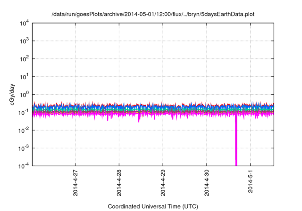Click the 2014-5-1 date tick label

coord(251,181)
